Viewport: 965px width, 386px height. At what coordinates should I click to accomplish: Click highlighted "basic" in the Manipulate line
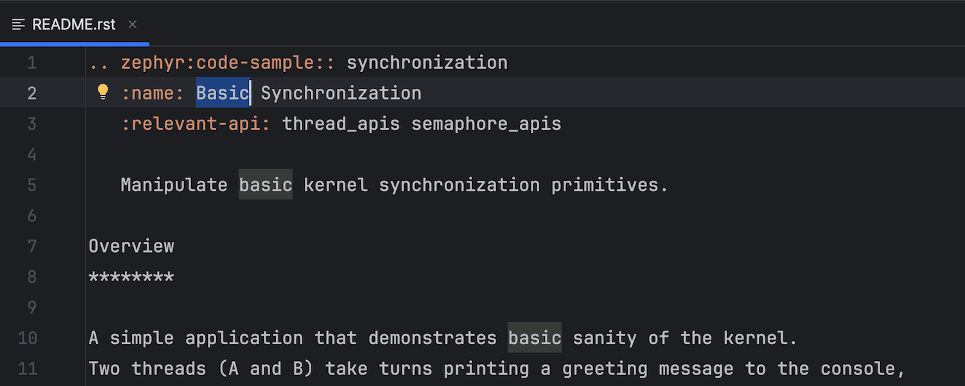click(265, 185)
